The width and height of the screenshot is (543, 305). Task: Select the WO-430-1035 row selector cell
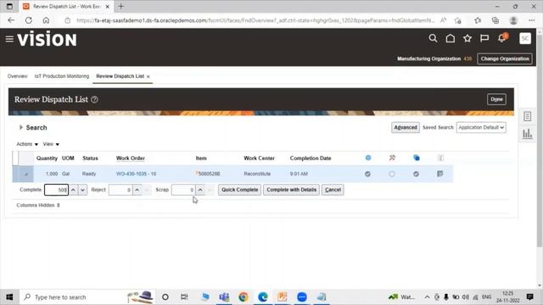(x=23, y=174)
